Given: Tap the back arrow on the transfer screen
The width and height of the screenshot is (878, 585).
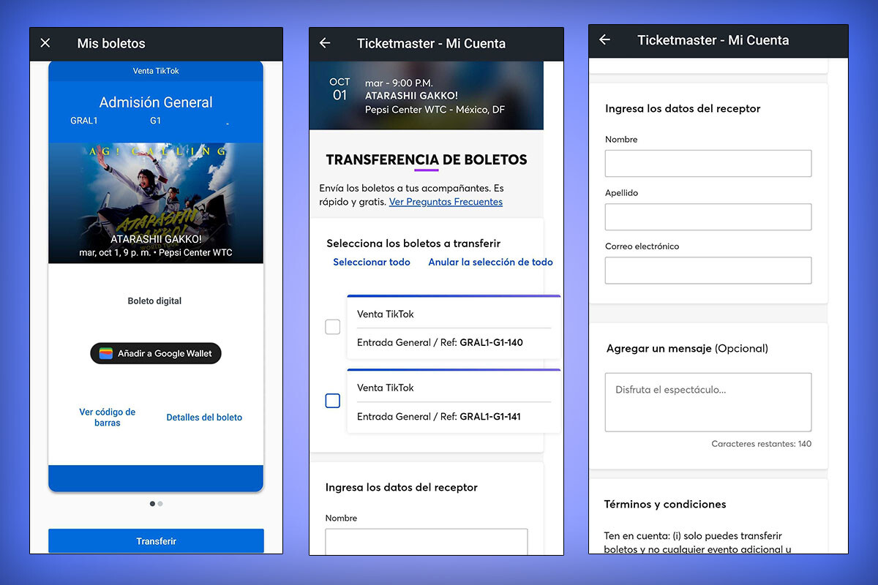Looking at the screenshot, I should click(324, 43).
